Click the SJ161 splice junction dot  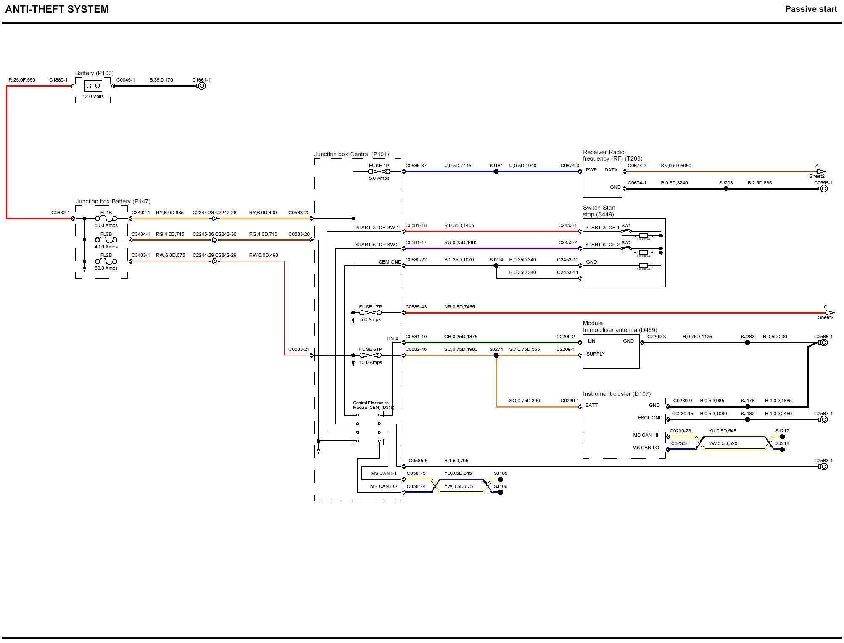tap(496, 171)
